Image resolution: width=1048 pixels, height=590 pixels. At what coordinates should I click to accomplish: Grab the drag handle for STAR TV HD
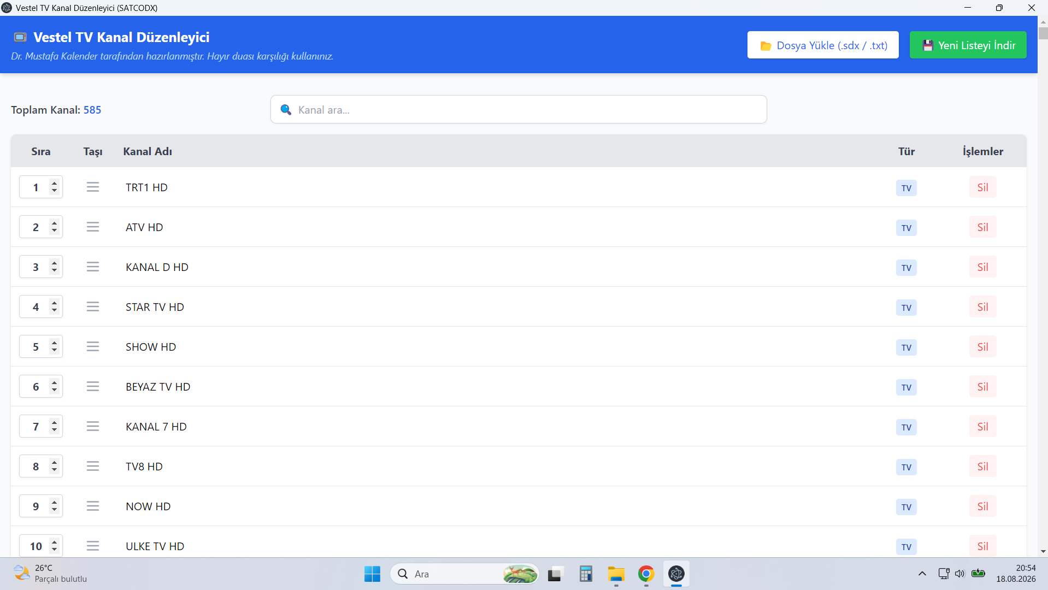(93, 306)
